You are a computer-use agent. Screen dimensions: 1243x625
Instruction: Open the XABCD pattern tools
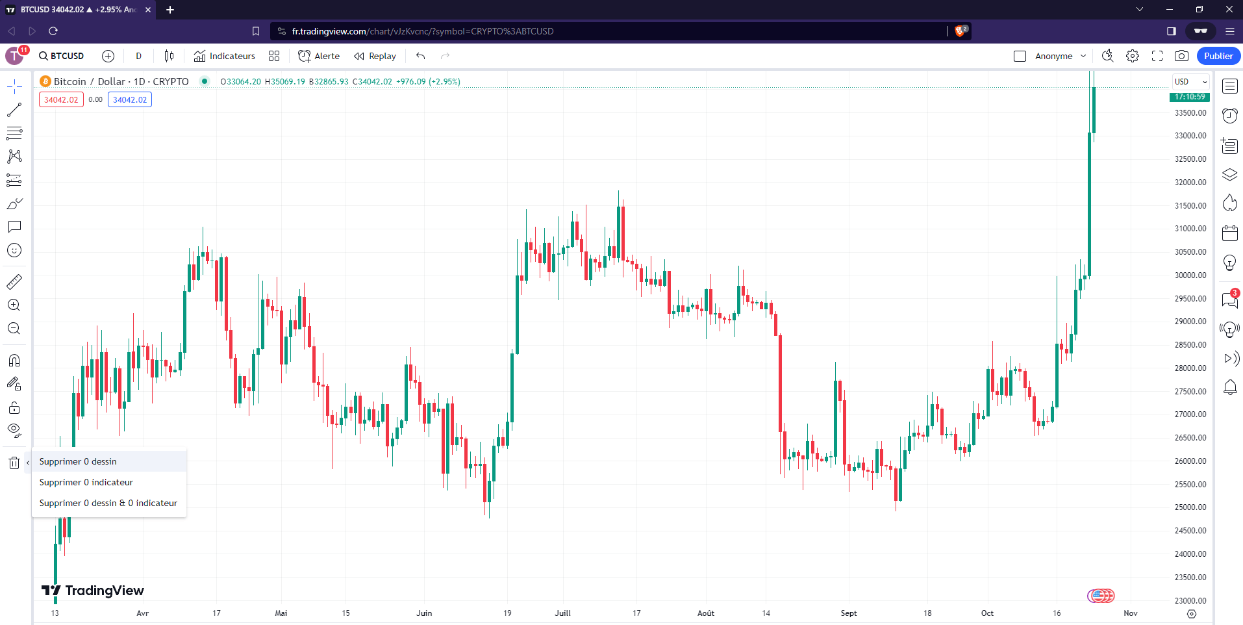(x=14, y=157)
